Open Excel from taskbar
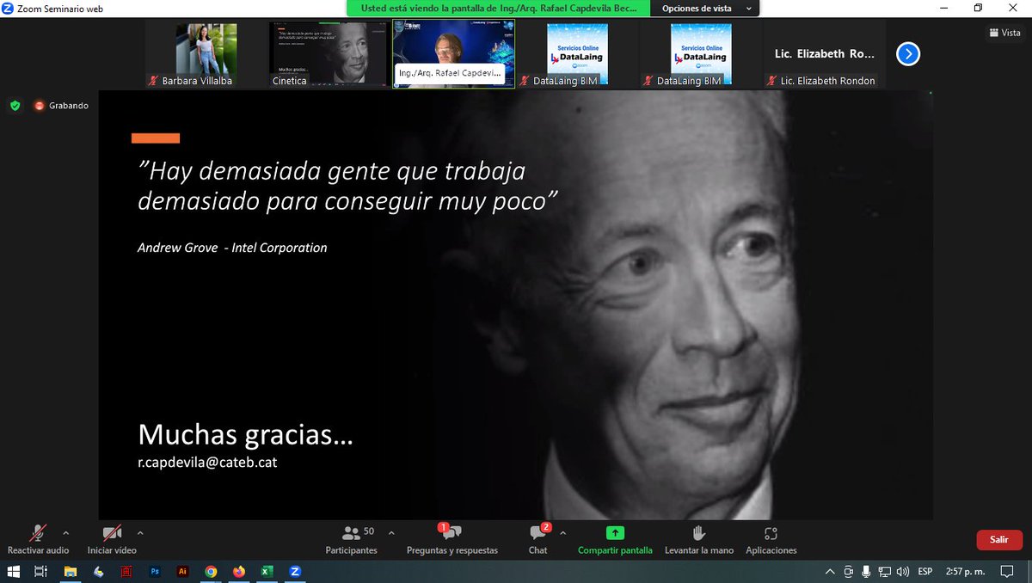The height and width of the screenshot is (583, 1032). [x=267, y=571]
